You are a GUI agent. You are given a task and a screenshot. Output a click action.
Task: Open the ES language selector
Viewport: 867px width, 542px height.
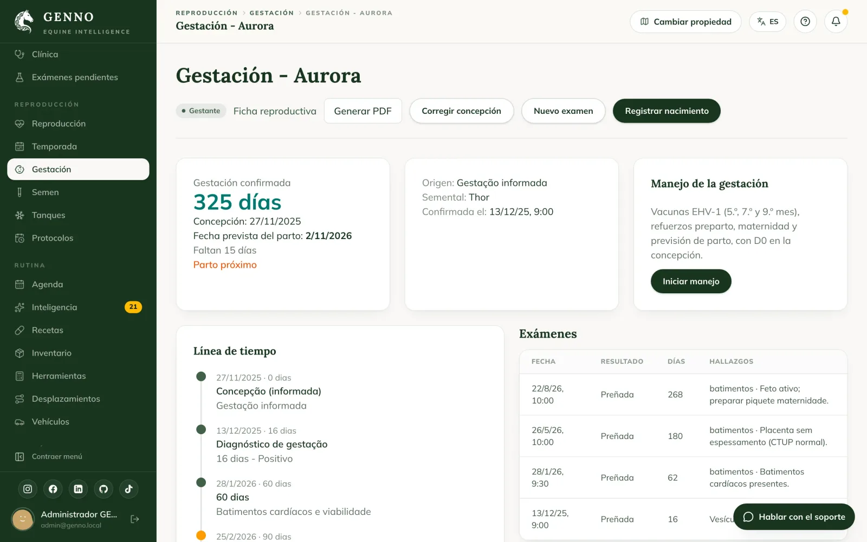767,22
